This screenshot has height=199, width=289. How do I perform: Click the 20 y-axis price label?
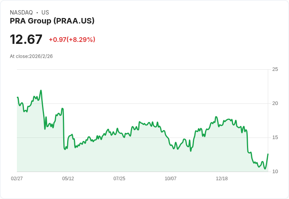point(275,103)
